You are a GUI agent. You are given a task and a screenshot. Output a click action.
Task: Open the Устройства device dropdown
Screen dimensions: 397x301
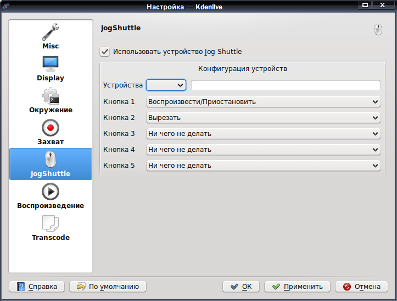(x=166, y=85)
